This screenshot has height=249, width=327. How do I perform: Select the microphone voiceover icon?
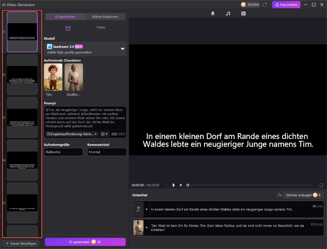(213, 13)
